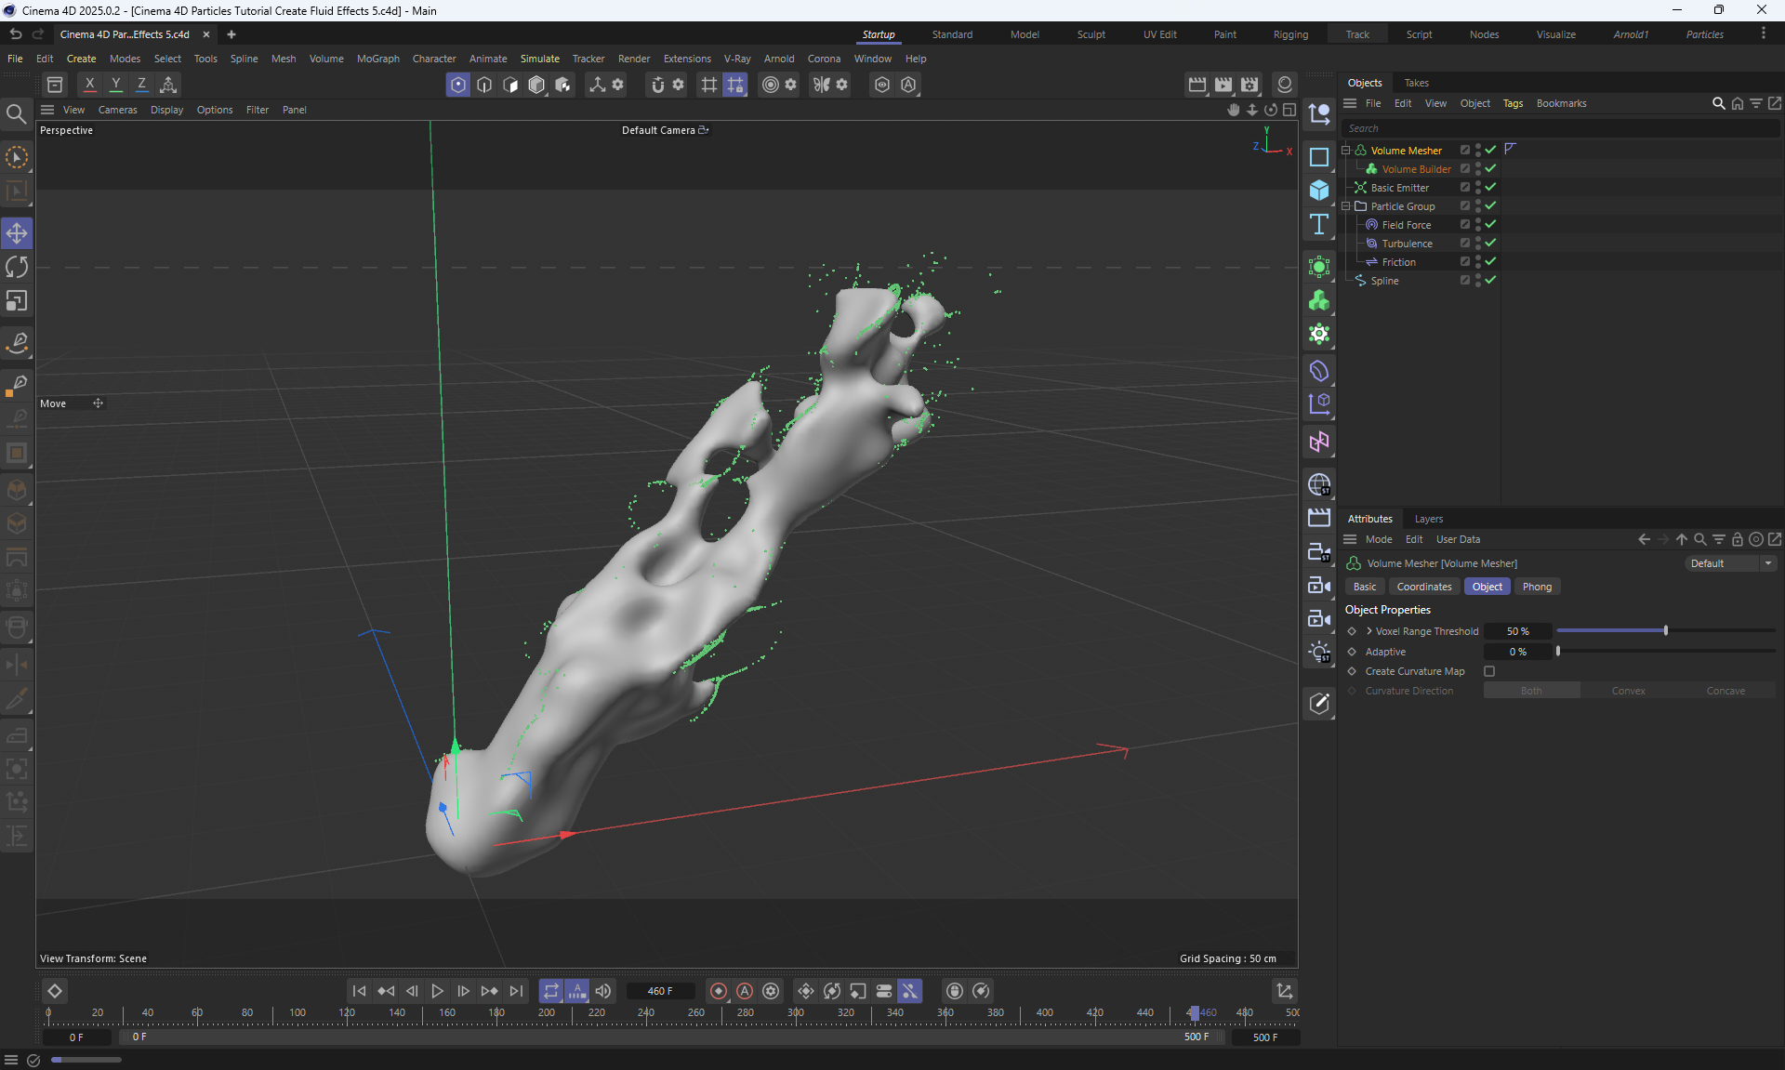
Task: Click the Coordinates attribute tab button
Action: (1423, 587)
